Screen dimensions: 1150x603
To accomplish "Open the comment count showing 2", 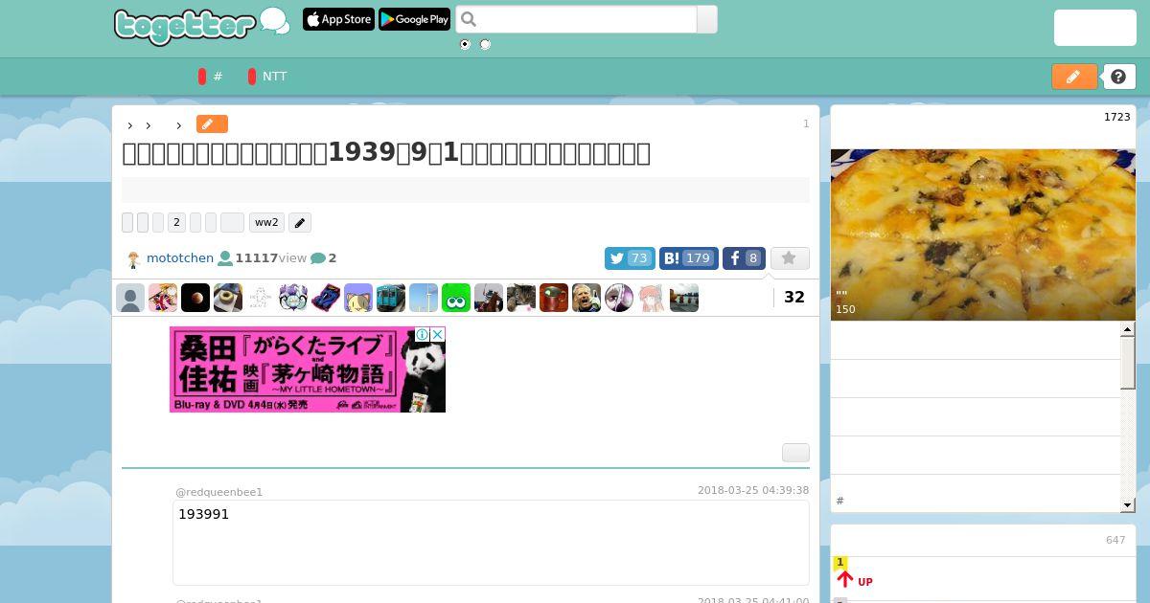I will tap(324, 258).
